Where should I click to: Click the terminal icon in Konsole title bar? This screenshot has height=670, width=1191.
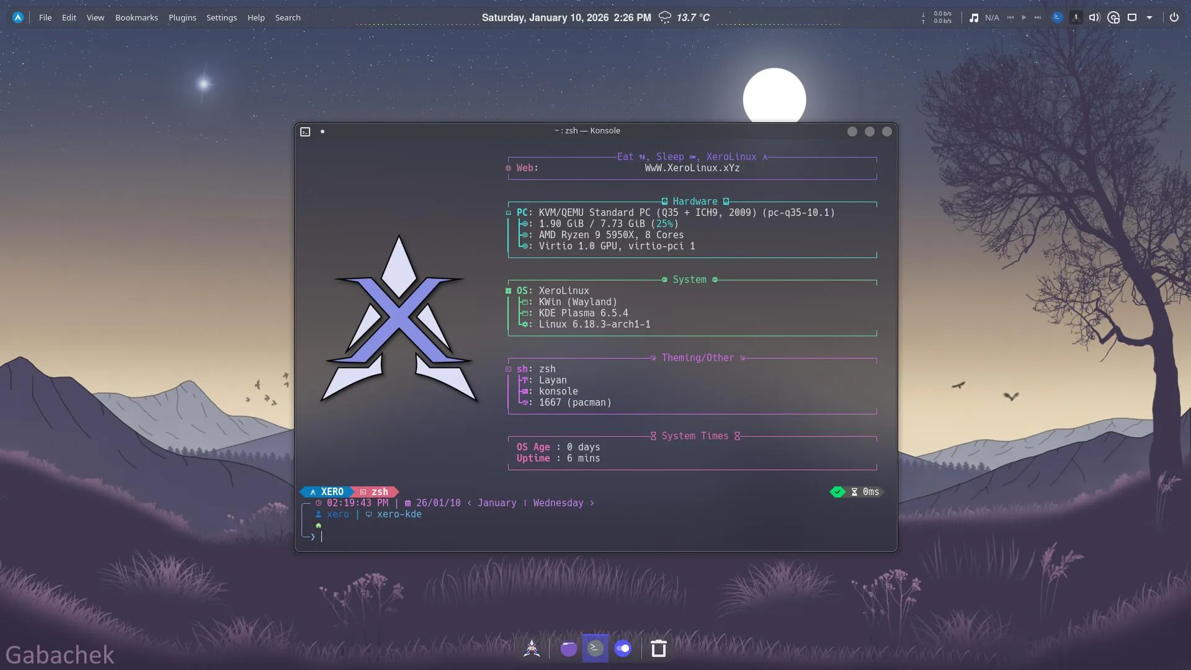coord(305,132)
